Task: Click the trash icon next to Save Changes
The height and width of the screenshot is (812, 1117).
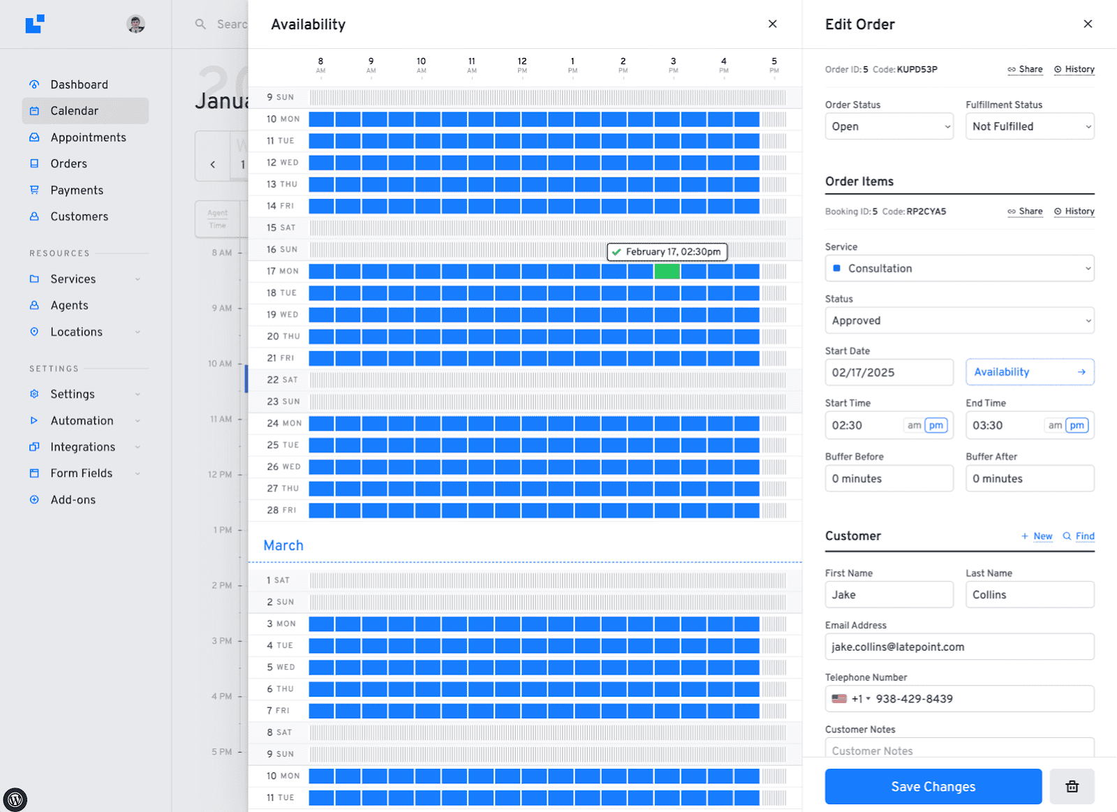Action: pyautogui.click(x=1072, y=786)
